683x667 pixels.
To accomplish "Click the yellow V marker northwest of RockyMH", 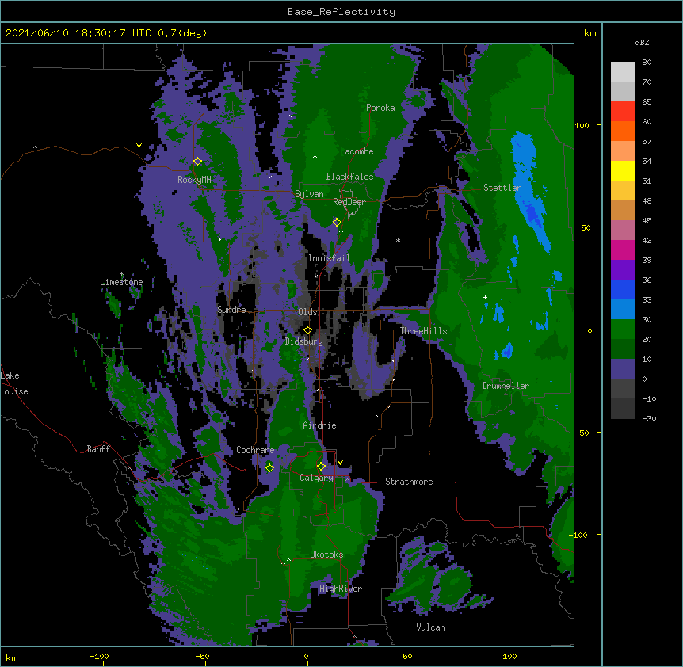I will 139,146.
